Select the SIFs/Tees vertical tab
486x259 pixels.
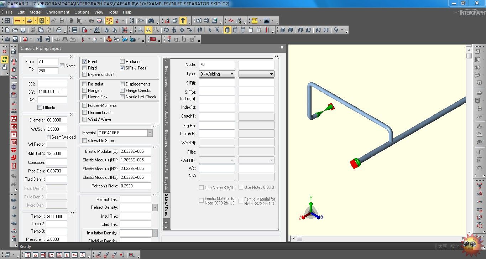(166, 205)
